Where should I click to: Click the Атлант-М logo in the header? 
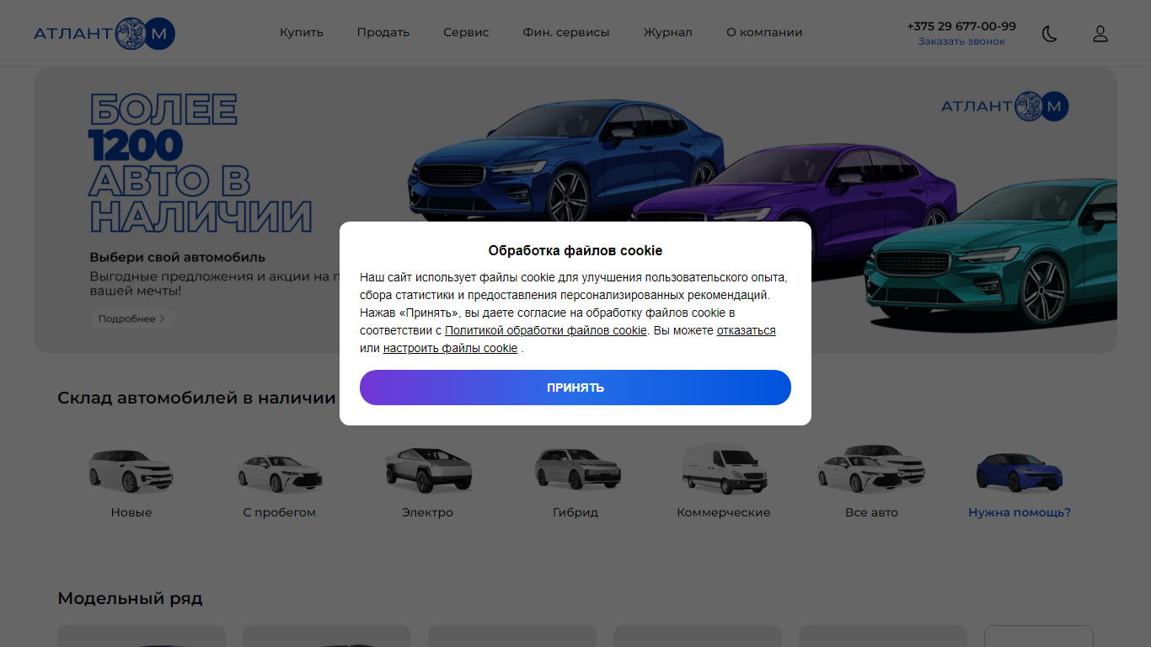[x=104, y=33]
